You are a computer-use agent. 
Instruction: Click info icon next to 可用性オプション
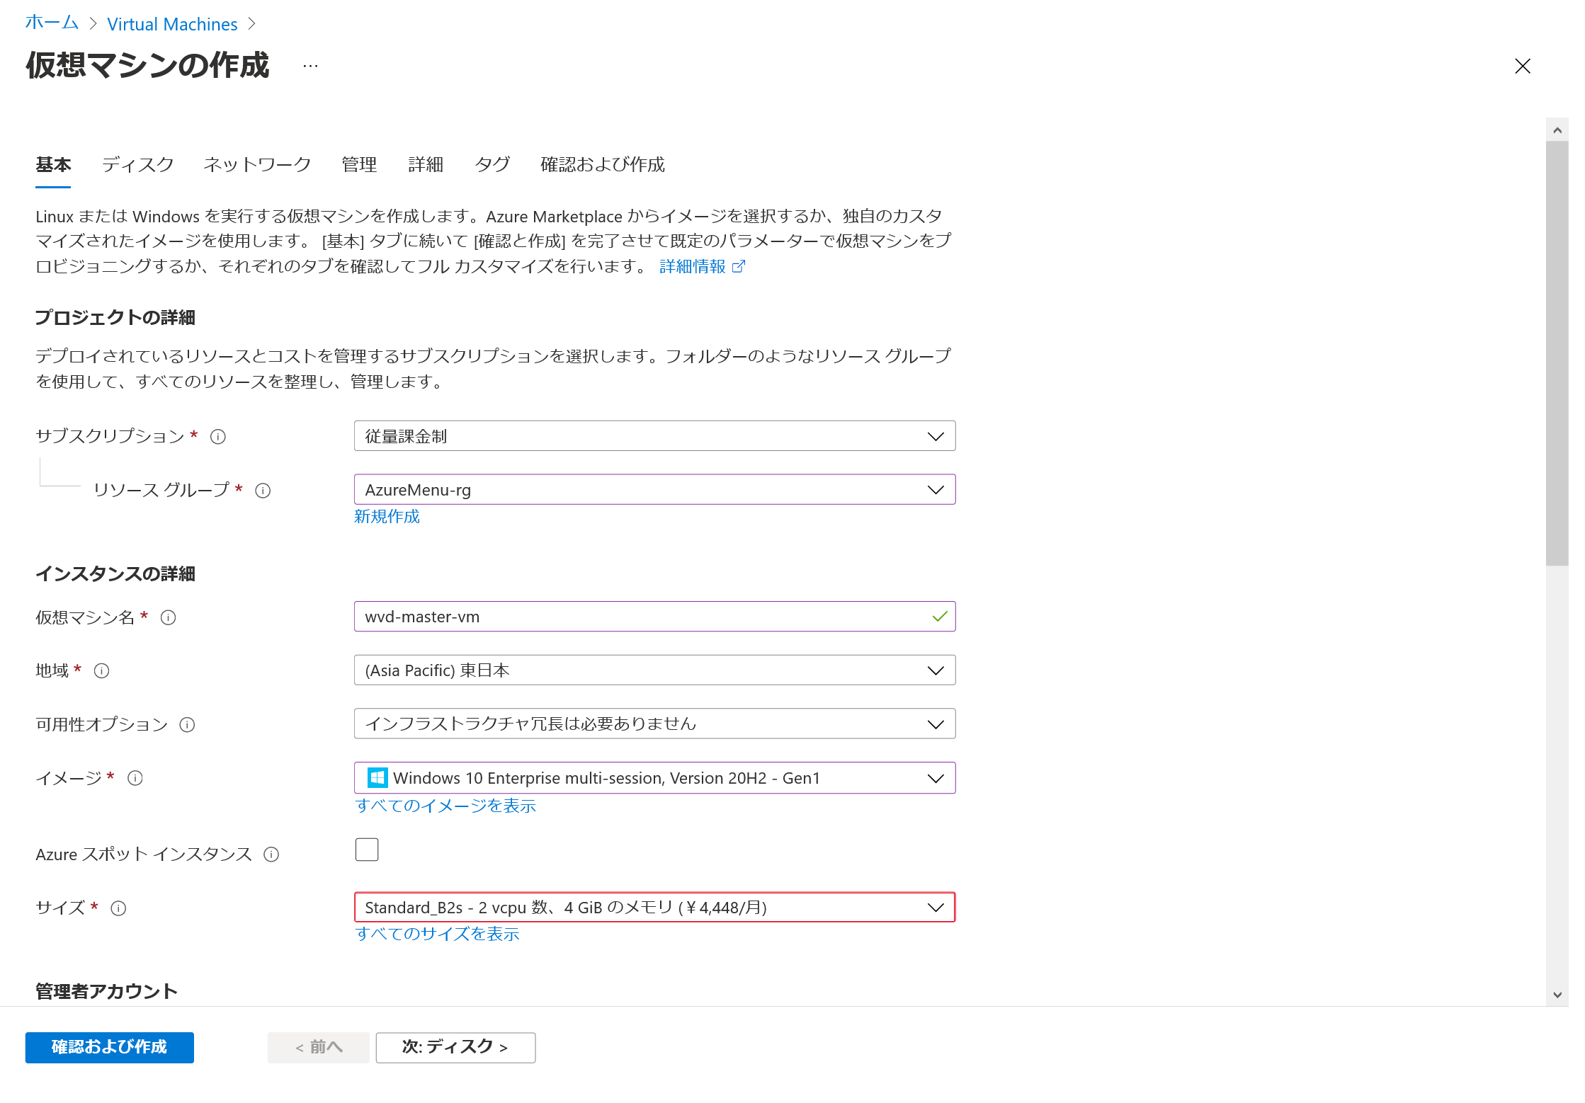[x=187, y=724]
